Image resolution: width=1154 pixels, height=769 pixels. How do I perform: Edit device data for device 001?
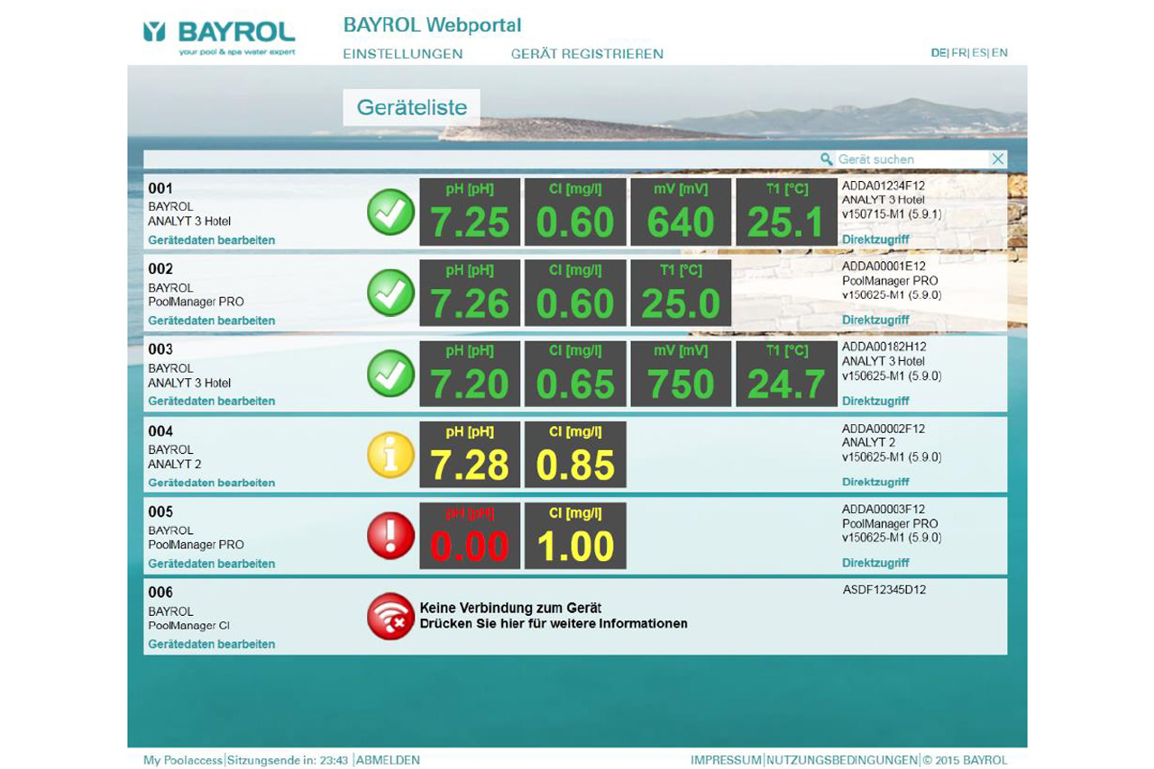[x=212, y=240]
